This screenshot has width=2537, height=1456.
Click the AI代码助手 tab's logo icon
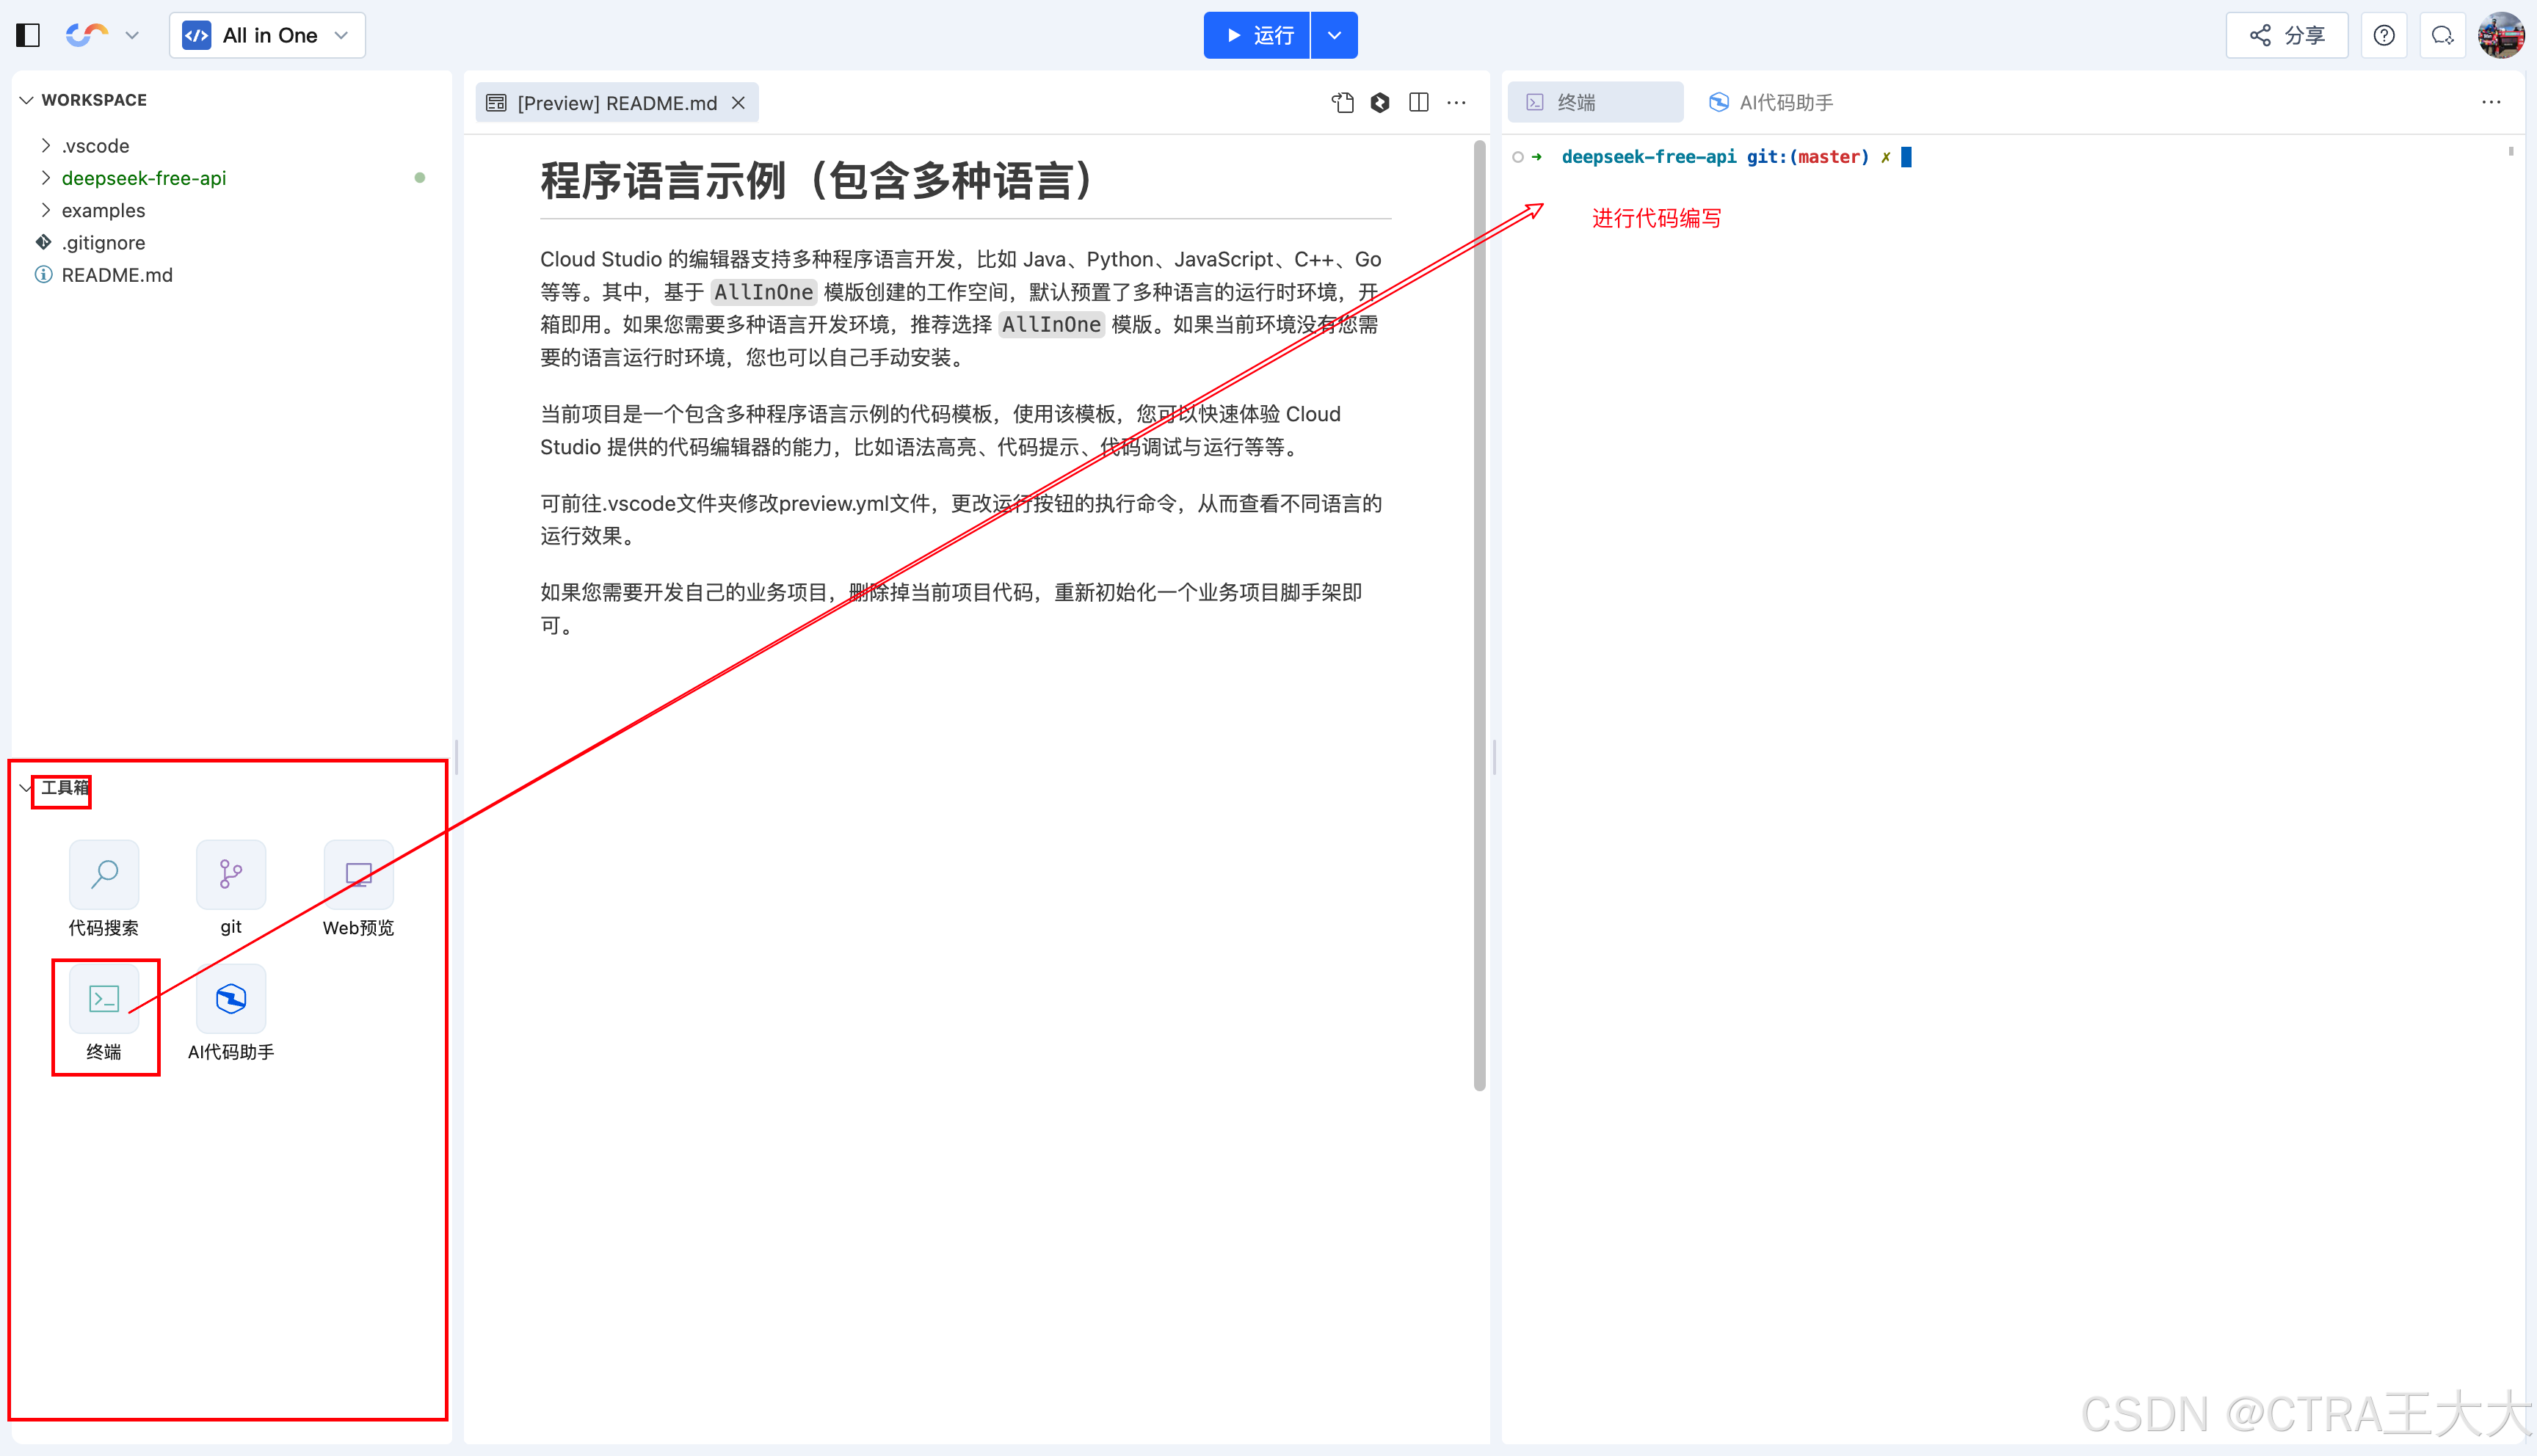(1719, 103)
